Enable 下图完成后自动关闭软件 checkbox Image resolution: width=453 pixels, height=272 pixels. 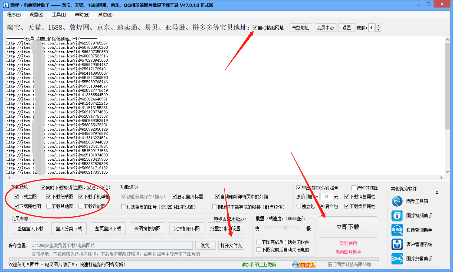259,242
